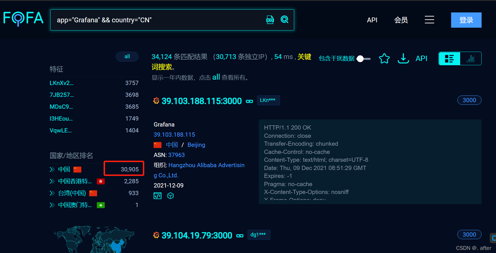Filter by feature I3HEou...

click(61, 119)
